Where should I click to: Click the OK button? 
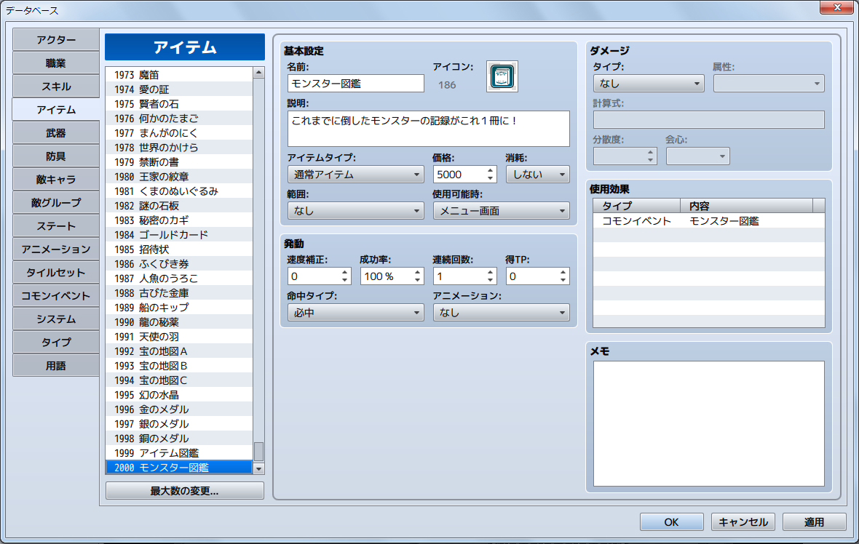tap(671, 521)
